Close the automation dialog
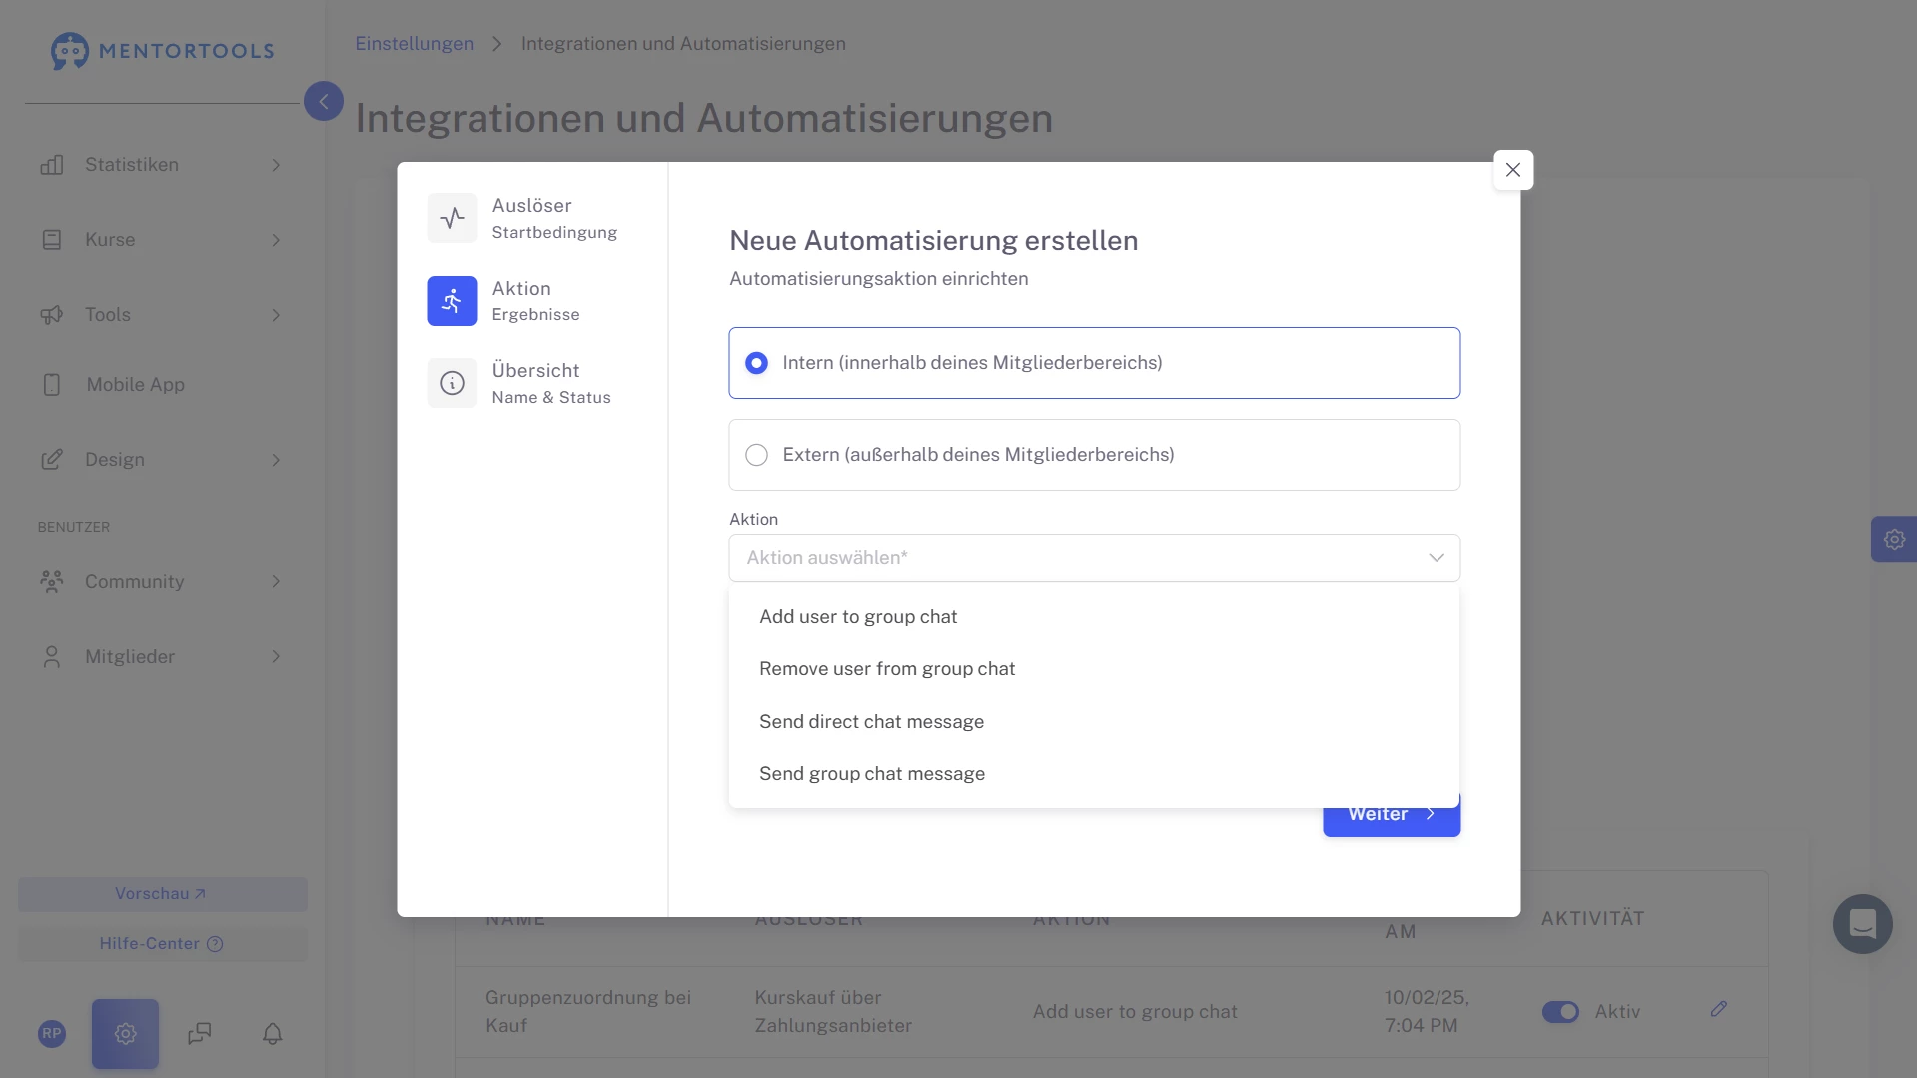 [x=1512, y=170]
